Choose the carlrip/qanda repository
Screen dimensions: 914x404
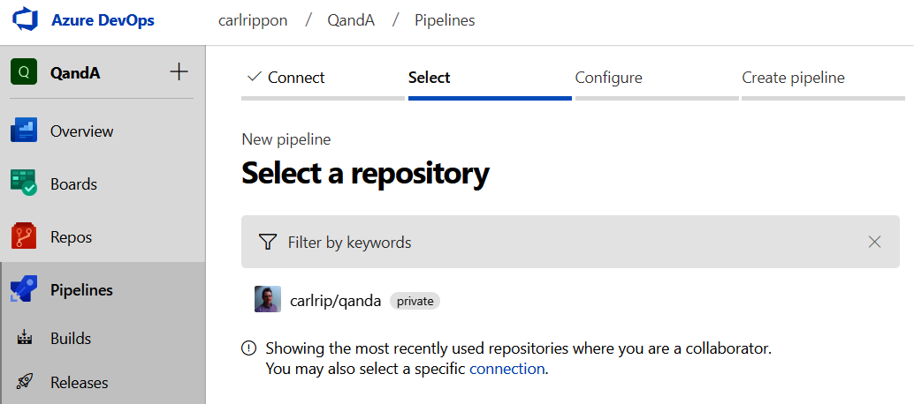[x=335, y=301]
